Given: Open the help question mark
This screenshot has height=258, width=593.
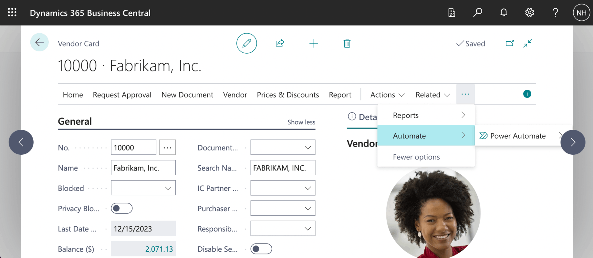Looking at the screenshot, I should coord(555,13).
